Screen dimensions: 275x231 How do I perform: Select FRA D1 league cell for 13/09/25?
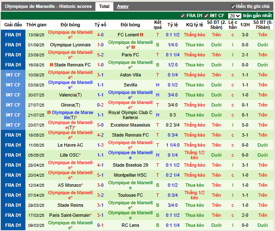pyautogui.click(x=13, y=35)
